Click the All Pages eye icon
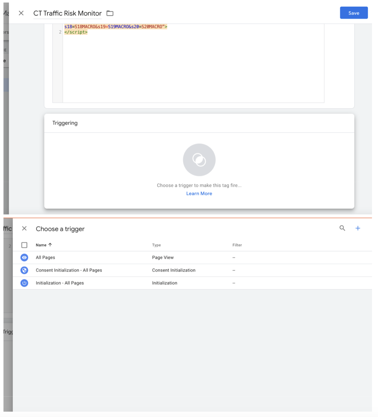378x417 pixels. click(24, 258)
